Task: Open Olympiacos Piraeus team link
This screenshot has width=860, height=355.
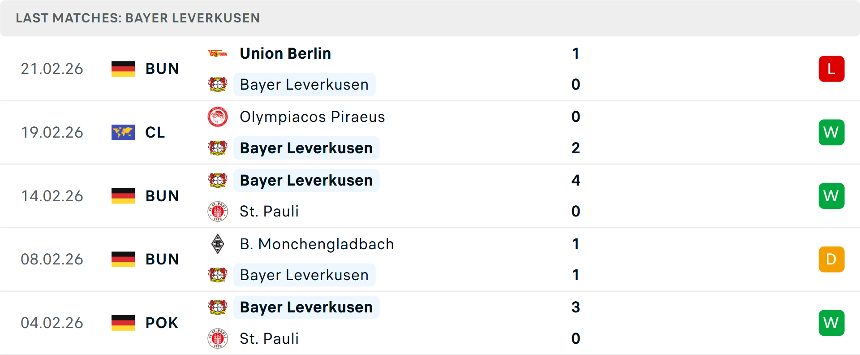Action: click(312, 117)
